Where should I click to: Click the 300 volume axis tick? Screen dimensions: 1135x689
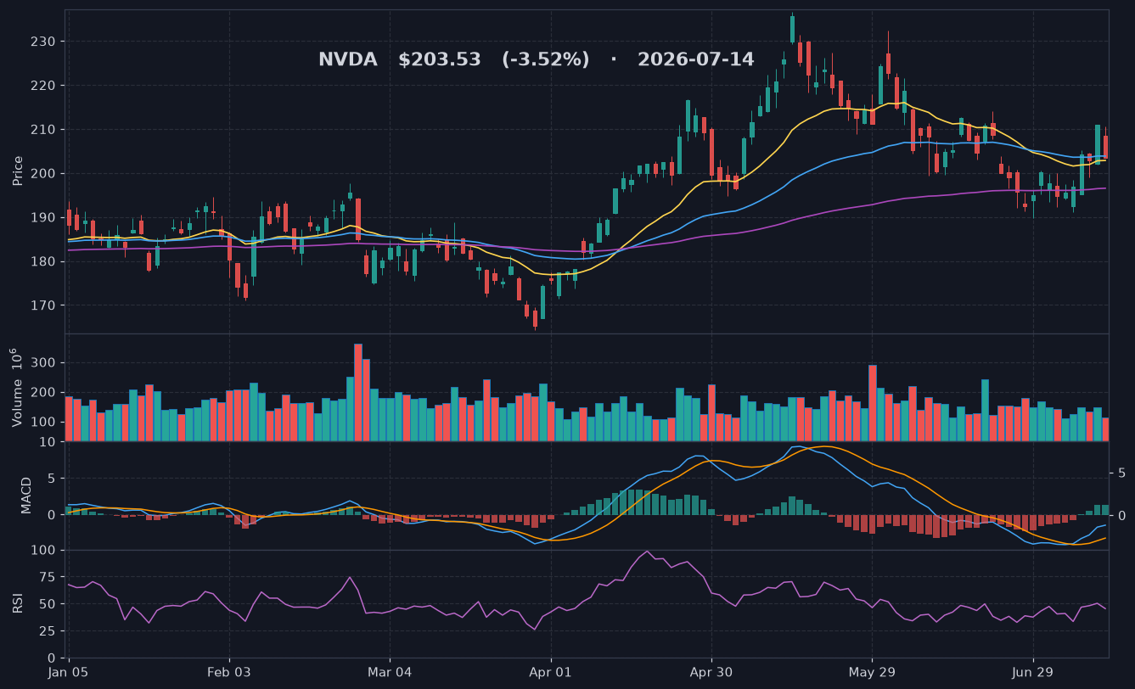[43, 363]
